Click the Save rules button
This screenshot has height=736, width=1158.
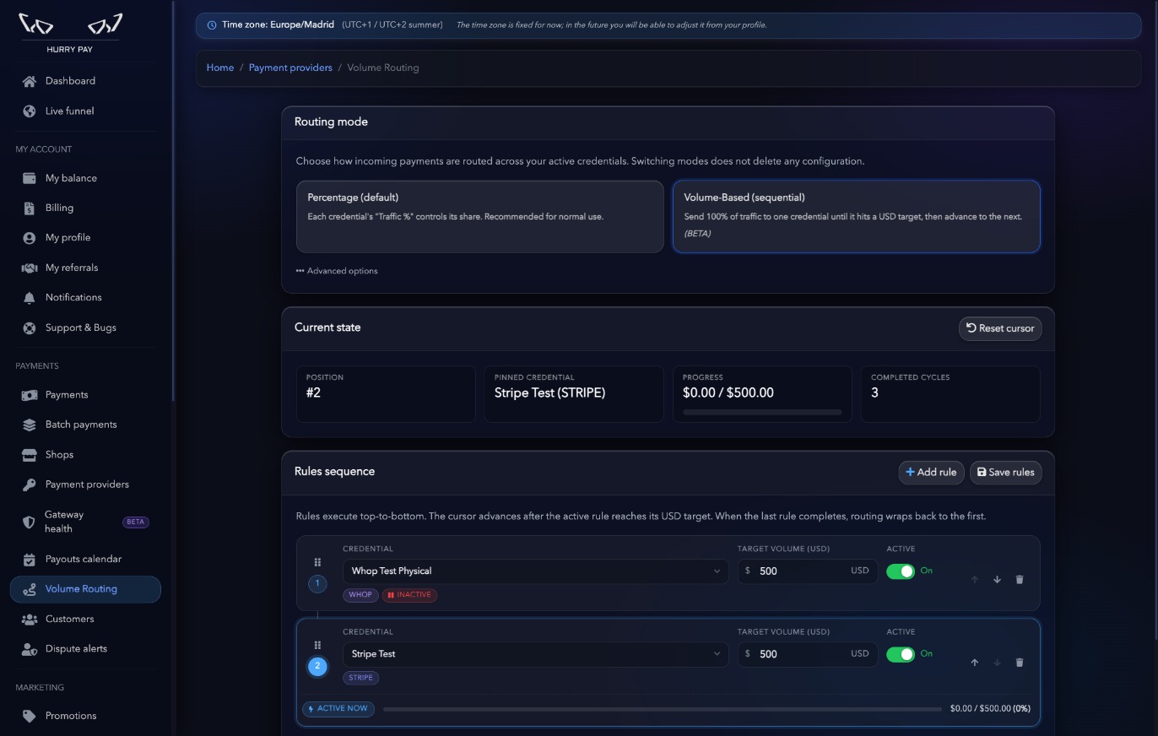point(1005,472)
